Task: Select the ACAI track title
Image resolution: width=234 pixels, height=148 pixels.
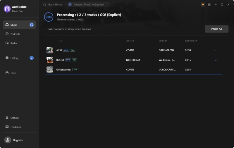Action: coord(59,50)
